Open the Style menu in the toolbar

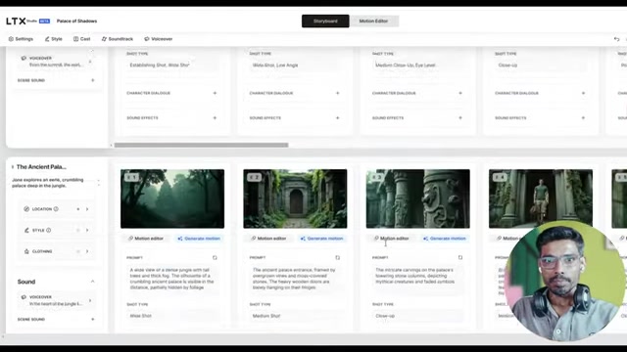point(53,39)
